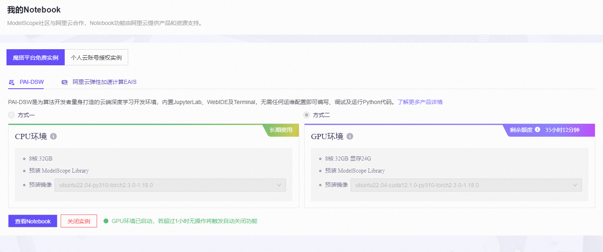This screenshot has width=603, height=252.
Task: Open the 魔搭平台免费实例 tab
Action: point(36,58)
